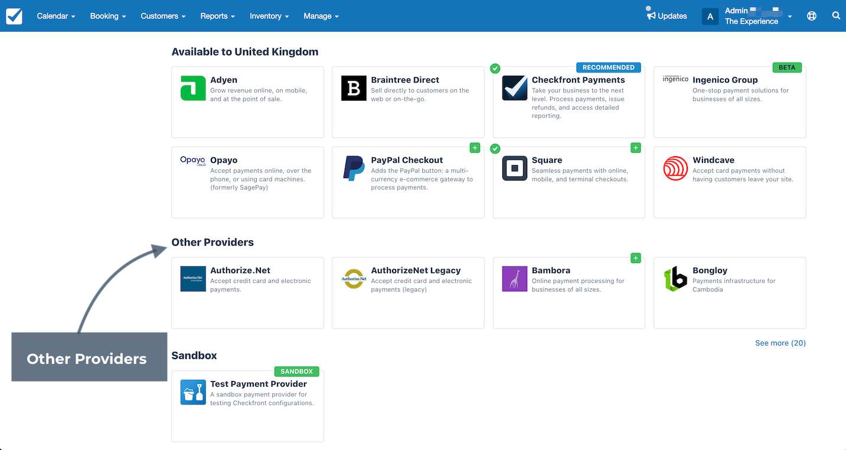Click the Adyen green logo
The height and width of the screenshot is (450, 846).
[193, 88]
